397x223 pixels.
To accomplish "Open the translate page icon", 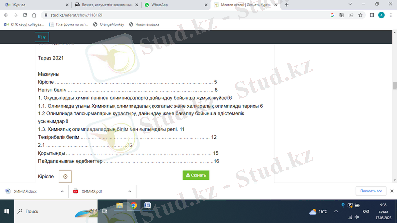I will [341, 15].
